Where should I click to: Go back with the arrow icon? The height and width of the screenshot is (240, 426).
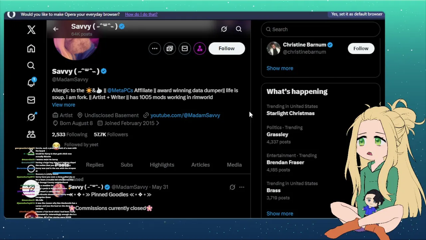[x=56, y=29]
